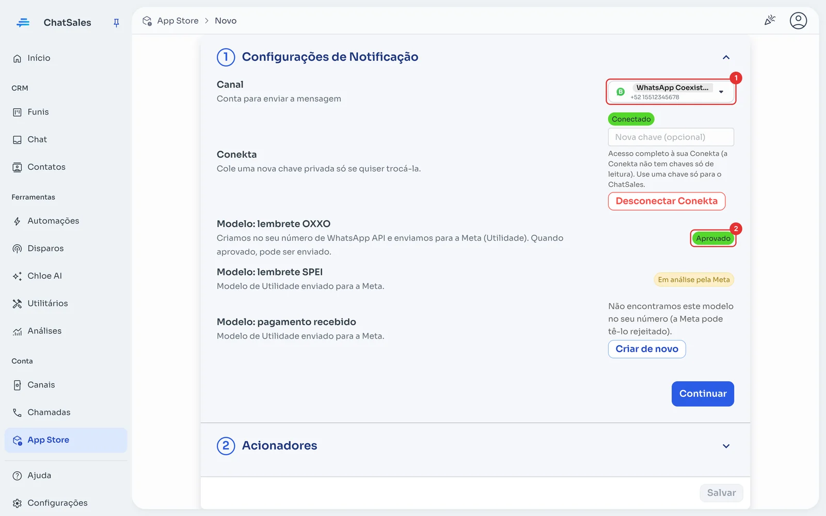Click the ChatSales logo icon
Viewport: 826px width, 516px height.
23,23
